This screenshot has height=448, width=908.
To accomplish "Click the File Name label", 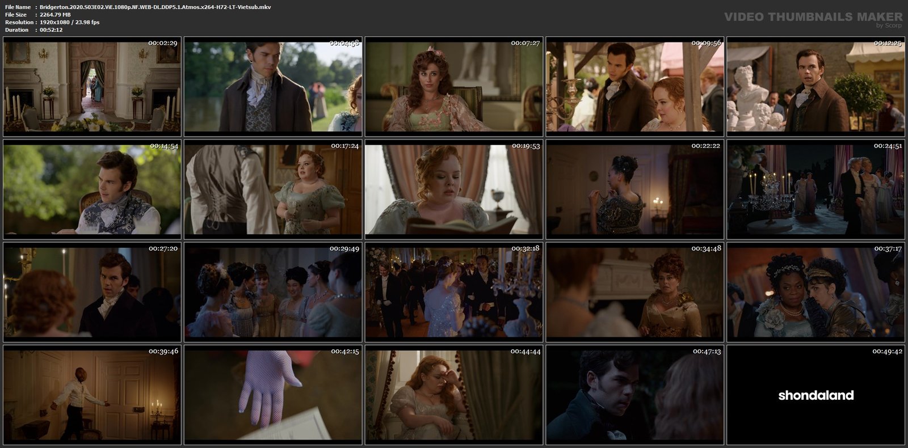I will tap(18, 7).
